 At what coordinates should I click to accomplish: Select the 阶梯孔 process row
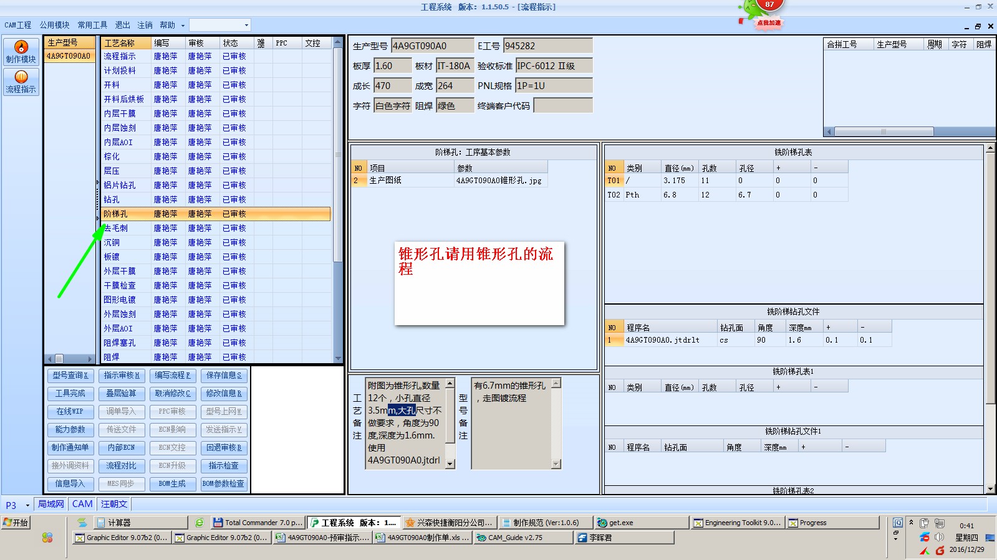point(216,214)
